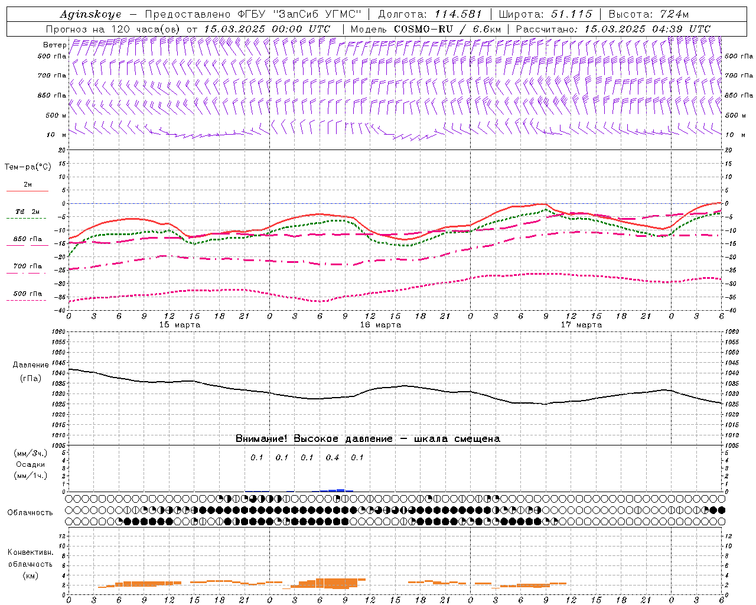Click the 16 марта date label
The image size is (756, 605).
coord(381,325)
